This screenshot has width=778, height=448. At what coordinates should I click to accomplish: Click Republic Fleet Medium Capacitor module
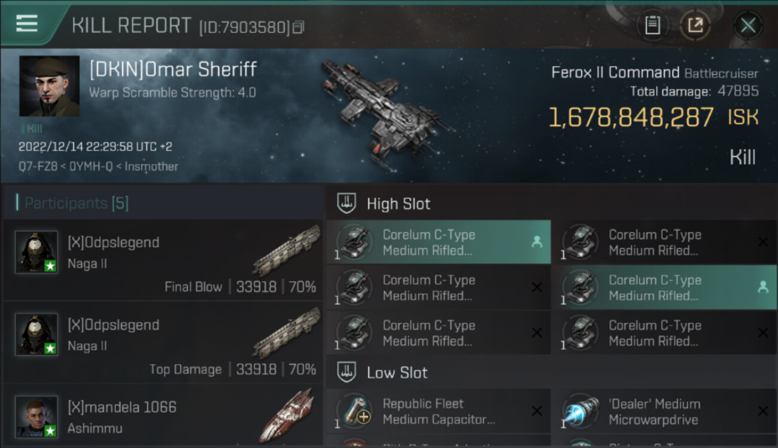pos(439,412)
